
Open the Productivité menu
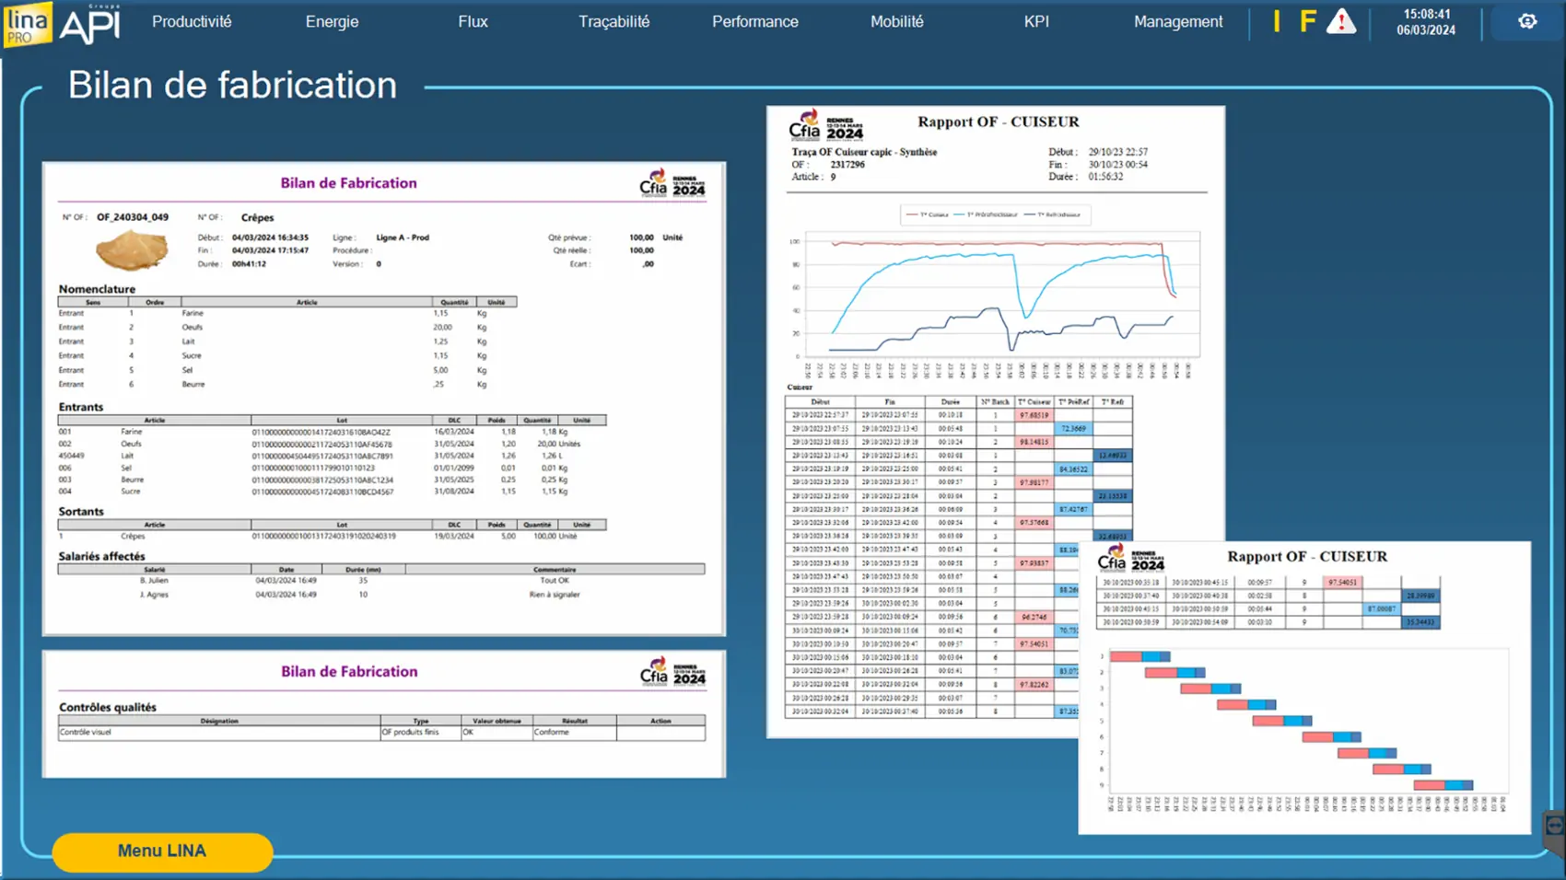pyautogui.click(x=192, y=21)
